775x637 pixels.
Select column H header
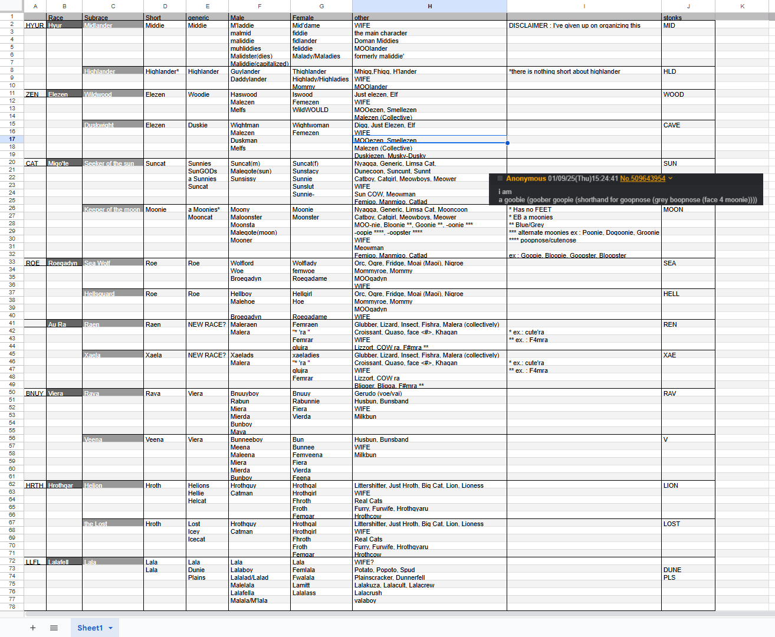(x=429, y=6)
